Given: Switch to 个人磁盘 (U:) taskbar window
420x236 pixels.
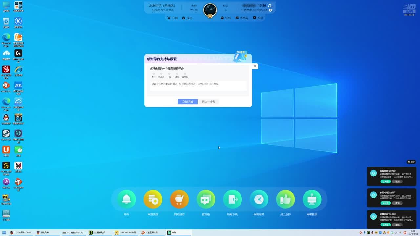Looking at the screenshot, I should (x=74, y=232).
